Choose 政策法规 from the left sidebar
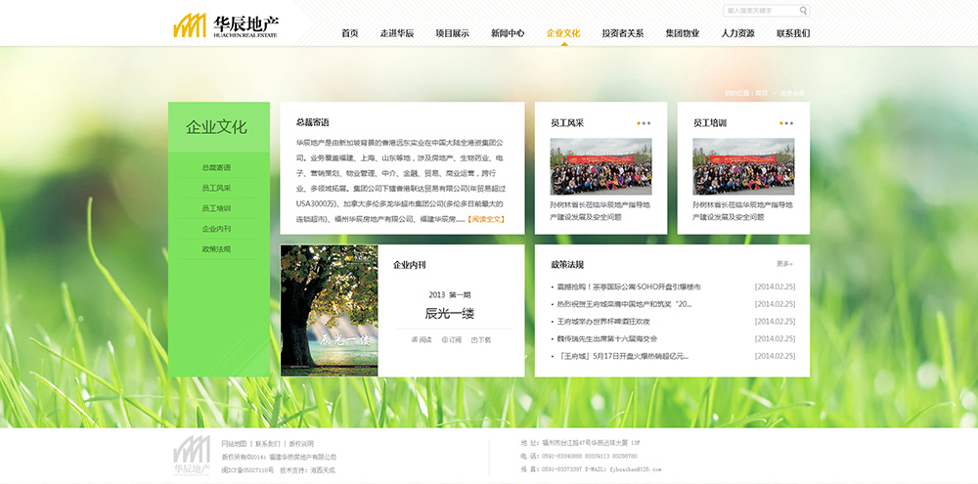The height and width of the screenshot is (484, 978). (x=216, y=249)
